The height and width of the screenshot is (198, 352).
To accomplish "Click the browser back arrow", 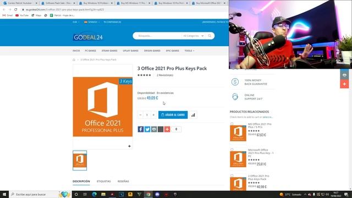I will [4, 10].
